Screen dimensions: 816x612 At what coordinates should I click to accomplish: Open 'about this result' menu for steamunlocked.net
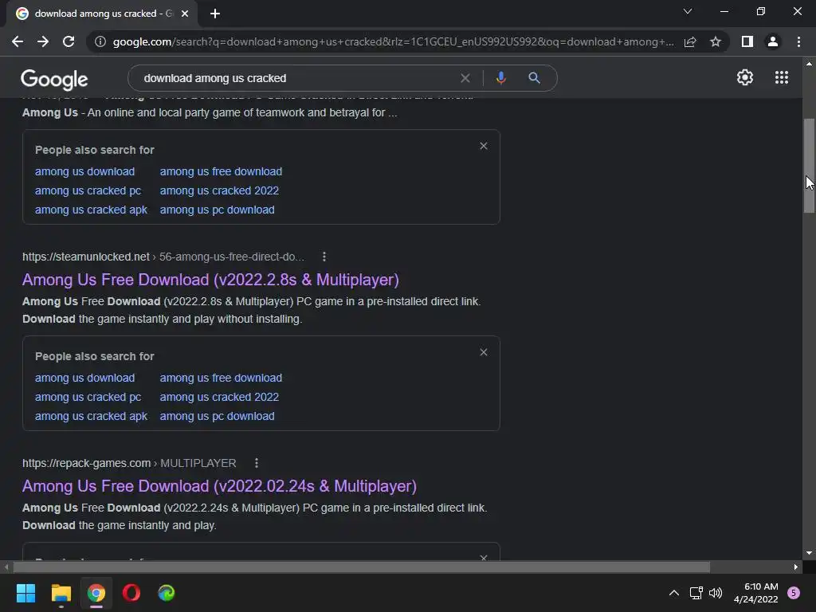point(324,257)
